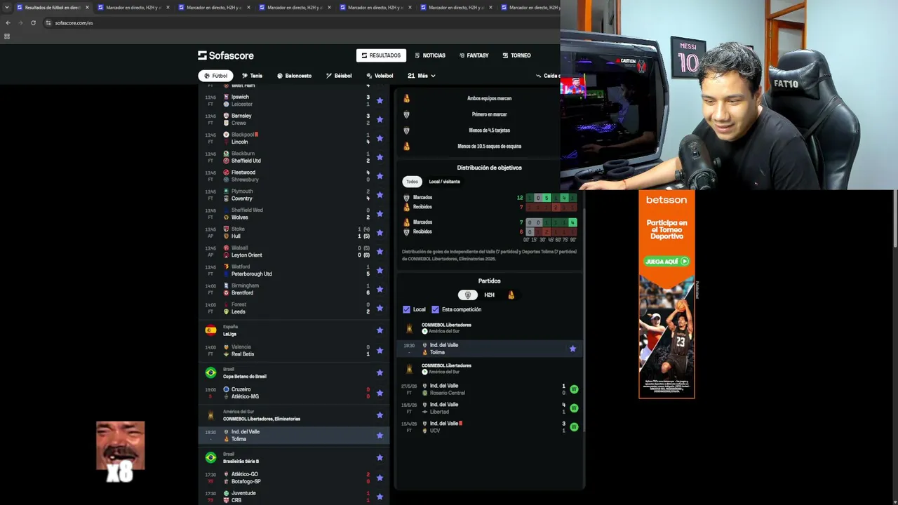
Task: Open the Resultados tab
Action: tap(381, 55)
